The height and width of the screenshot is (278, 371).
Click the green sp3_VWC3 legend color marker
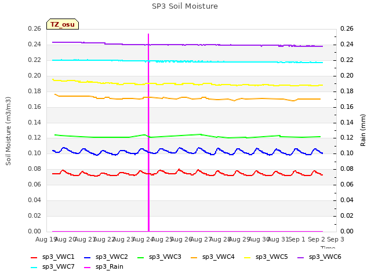coord(141,258)
